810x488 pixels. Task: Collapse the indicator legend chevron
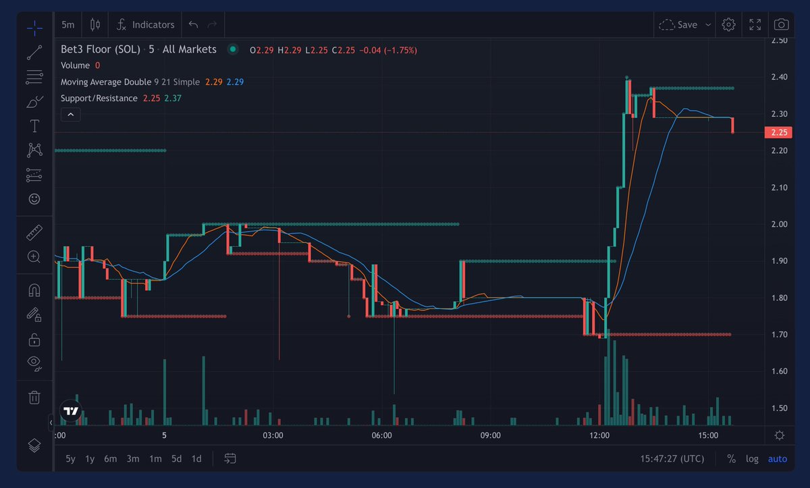(70, 115)
